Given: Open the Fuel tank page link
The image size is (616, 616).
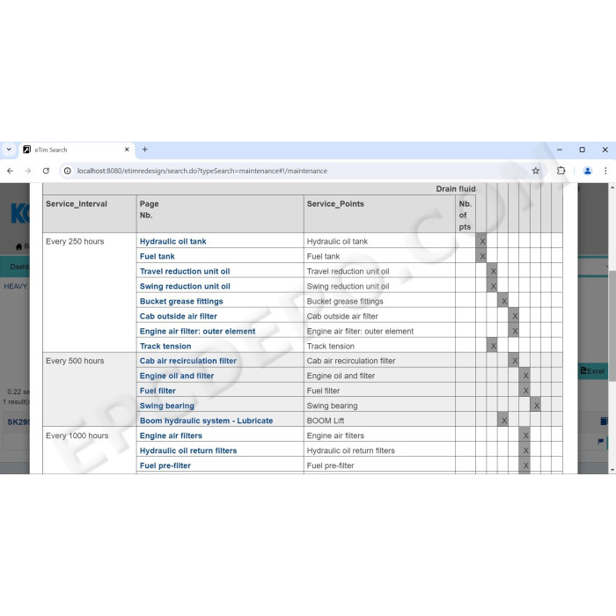Looking at the screenshot, I should click(158, 256).
